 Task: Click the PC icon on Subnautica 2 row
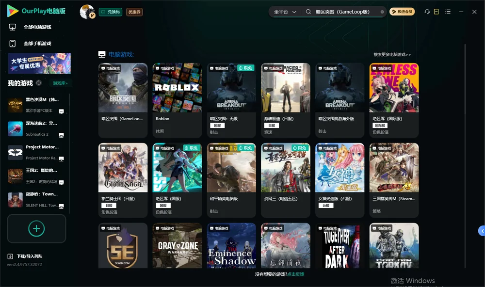tap(61, 135)
